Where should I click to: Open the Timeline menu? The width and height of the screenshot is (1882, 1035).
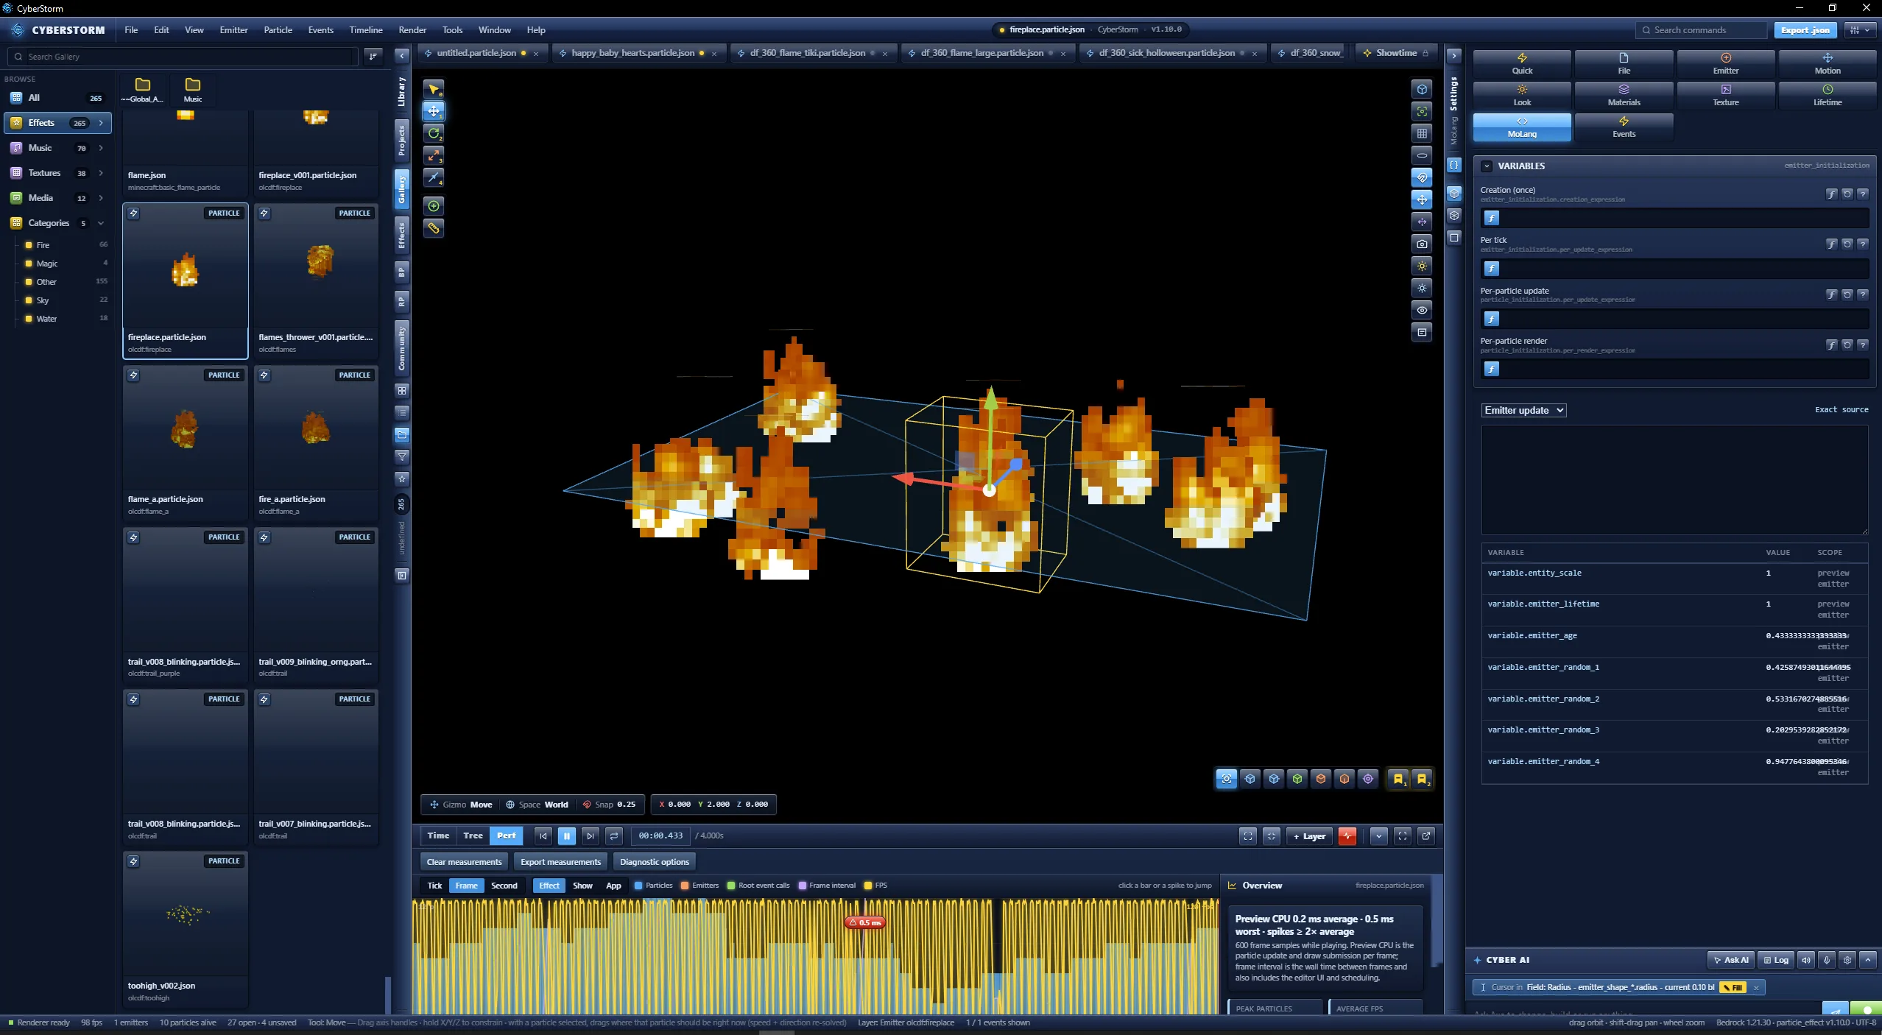(x=366, y=30)
